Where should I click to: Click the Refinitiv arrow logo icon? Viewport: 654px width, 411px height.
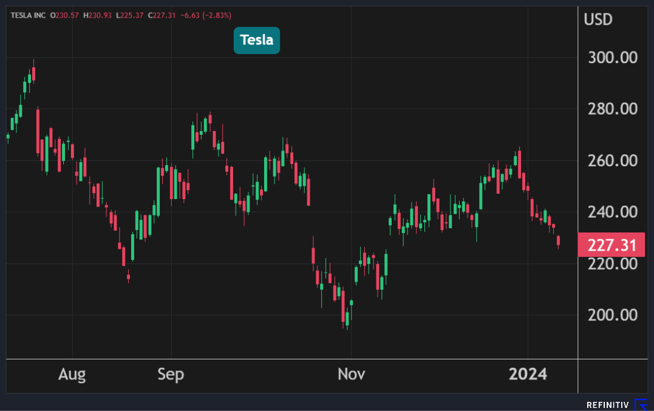(641, 404)
